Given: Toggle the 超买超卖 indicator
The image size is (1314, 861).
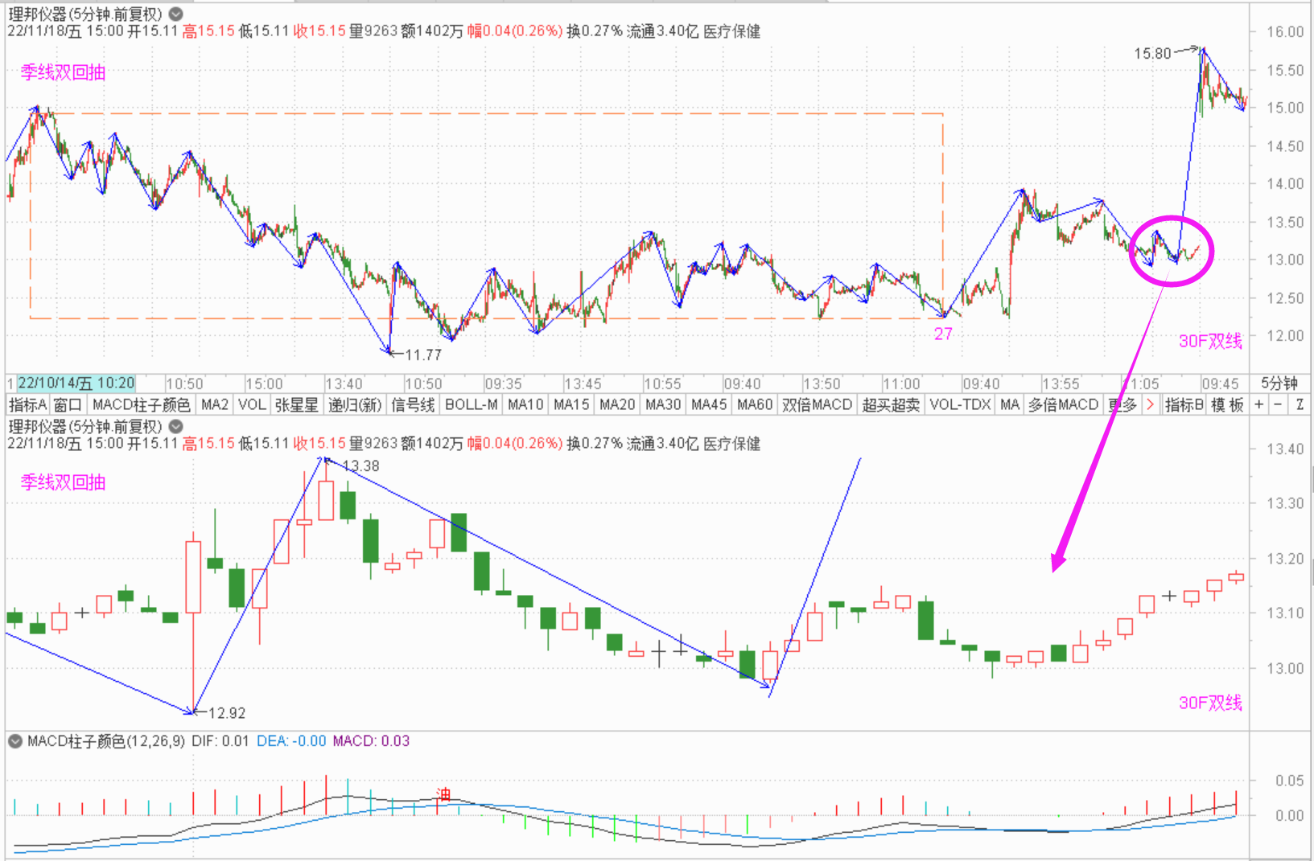Looking at the screenshot, I should (x=891, y=404).
